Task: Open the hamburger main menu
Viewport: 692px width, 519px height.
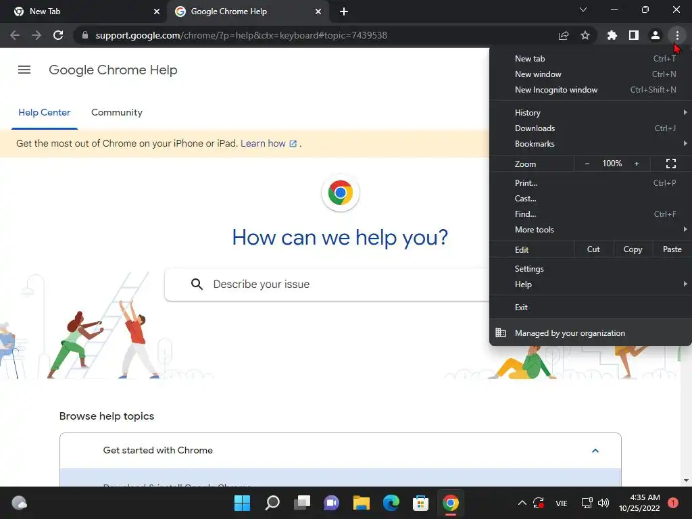Action: click(24, 70)
